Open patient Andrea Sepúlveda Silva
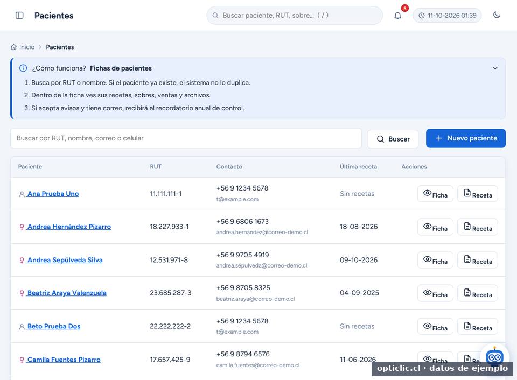The image size is (517, 380). tap(65, 260)
